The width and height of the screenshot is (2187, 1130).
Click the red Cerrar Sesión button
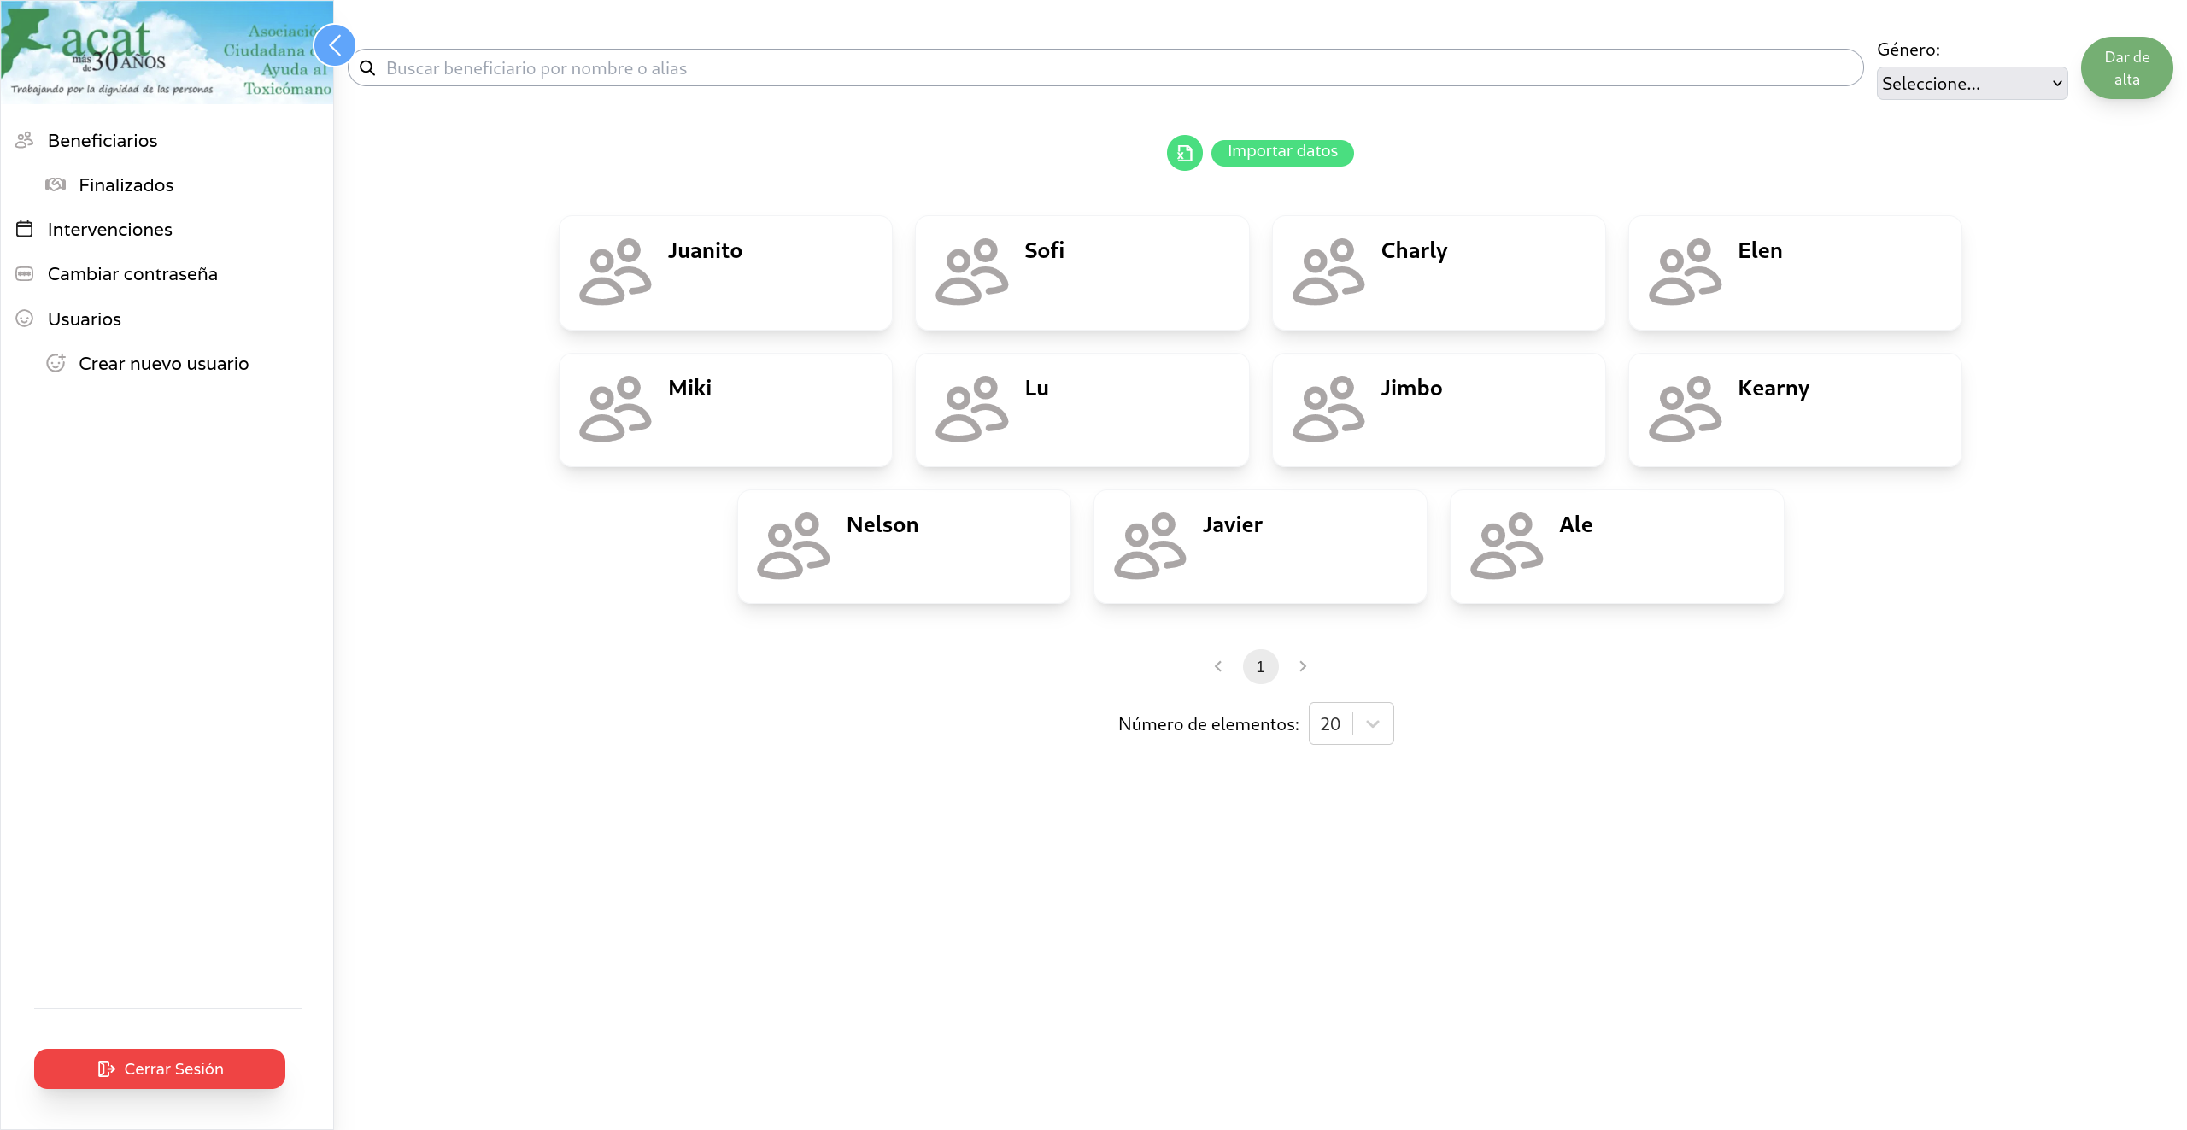[160, 1069]
